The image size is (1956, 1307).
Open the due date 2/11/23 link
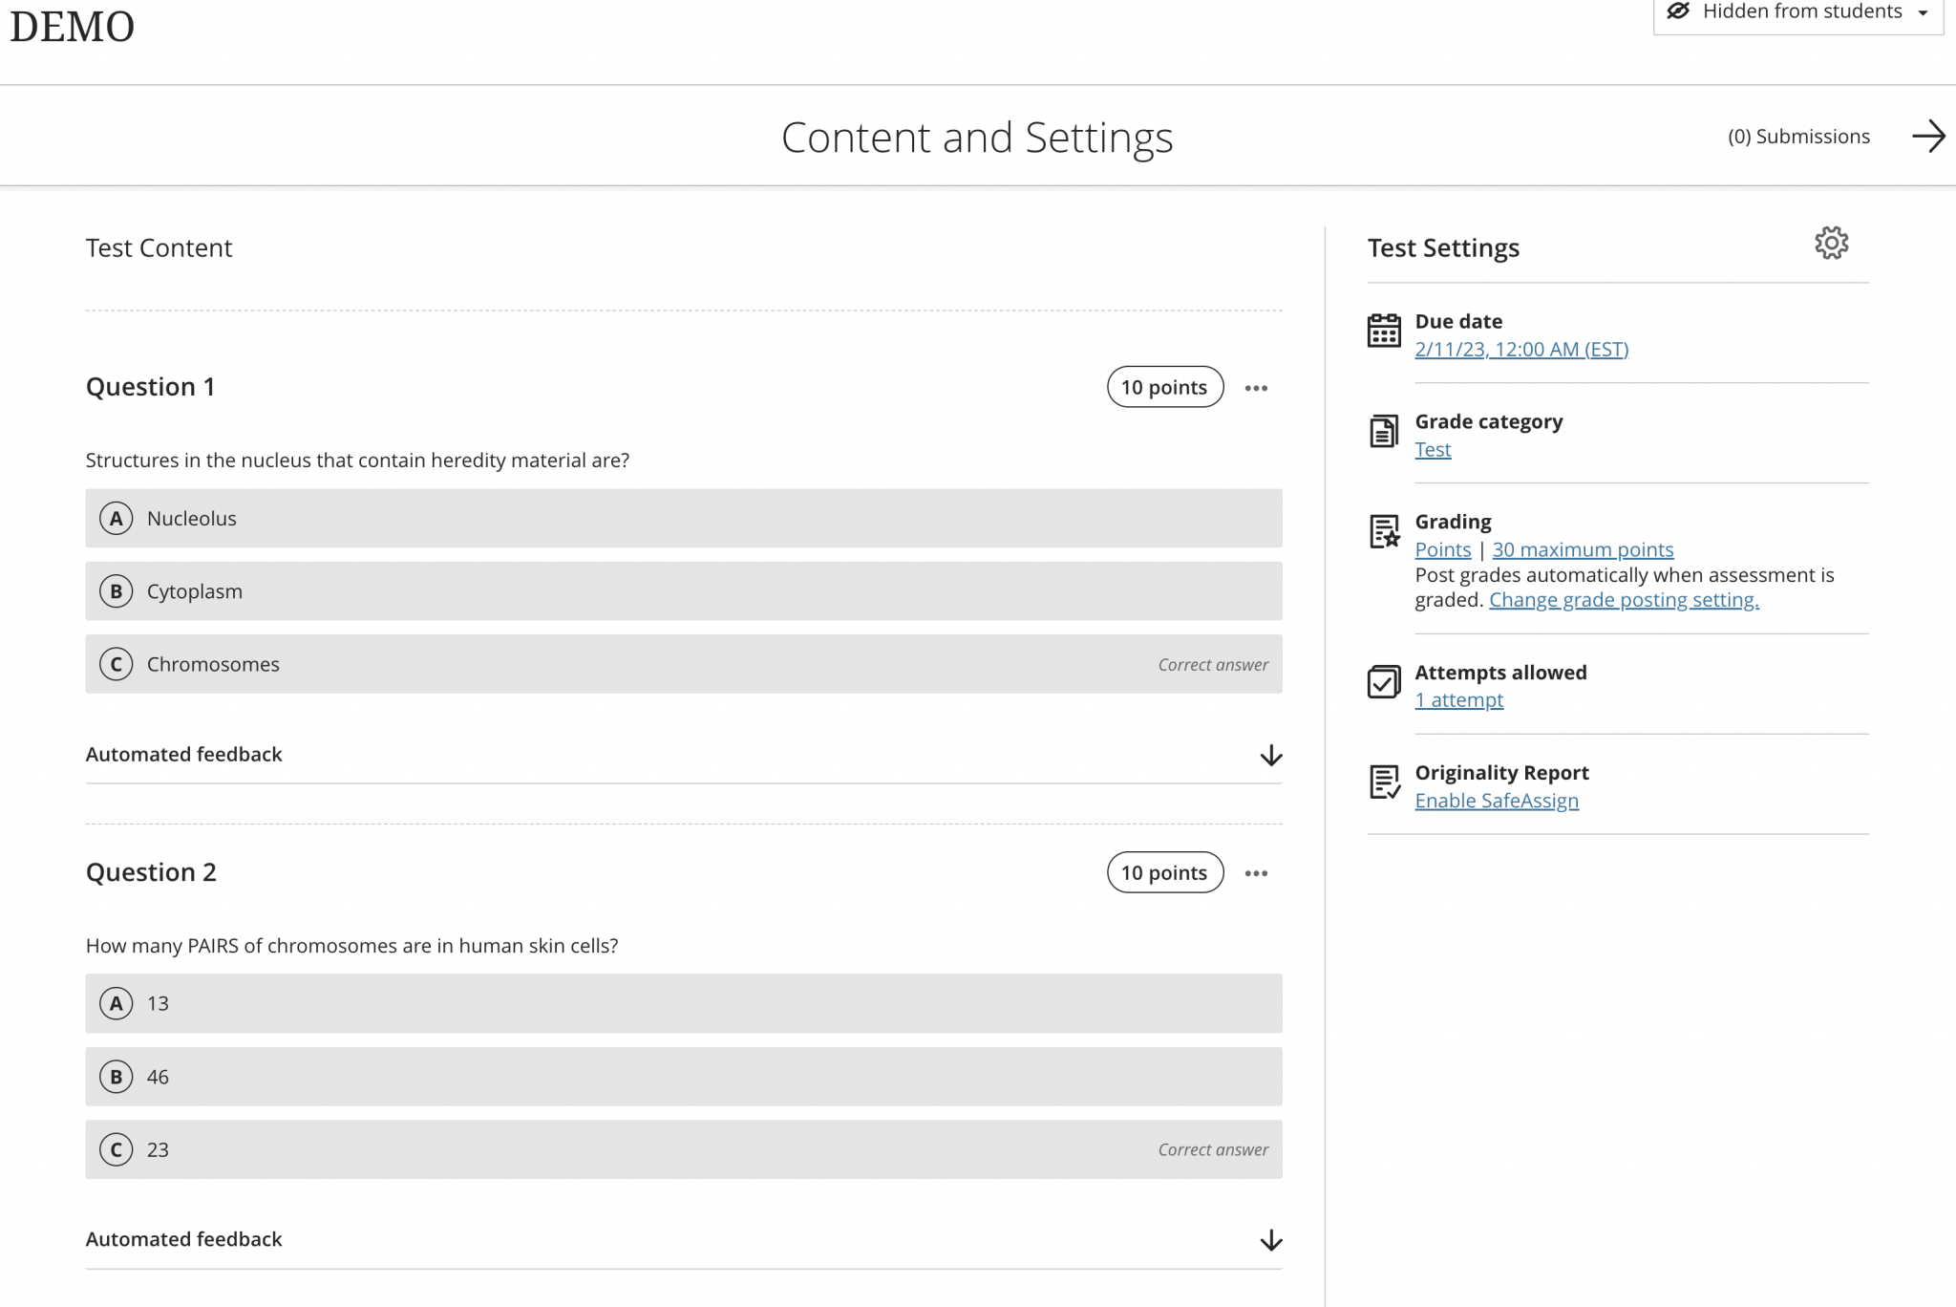pos(1521,350)
